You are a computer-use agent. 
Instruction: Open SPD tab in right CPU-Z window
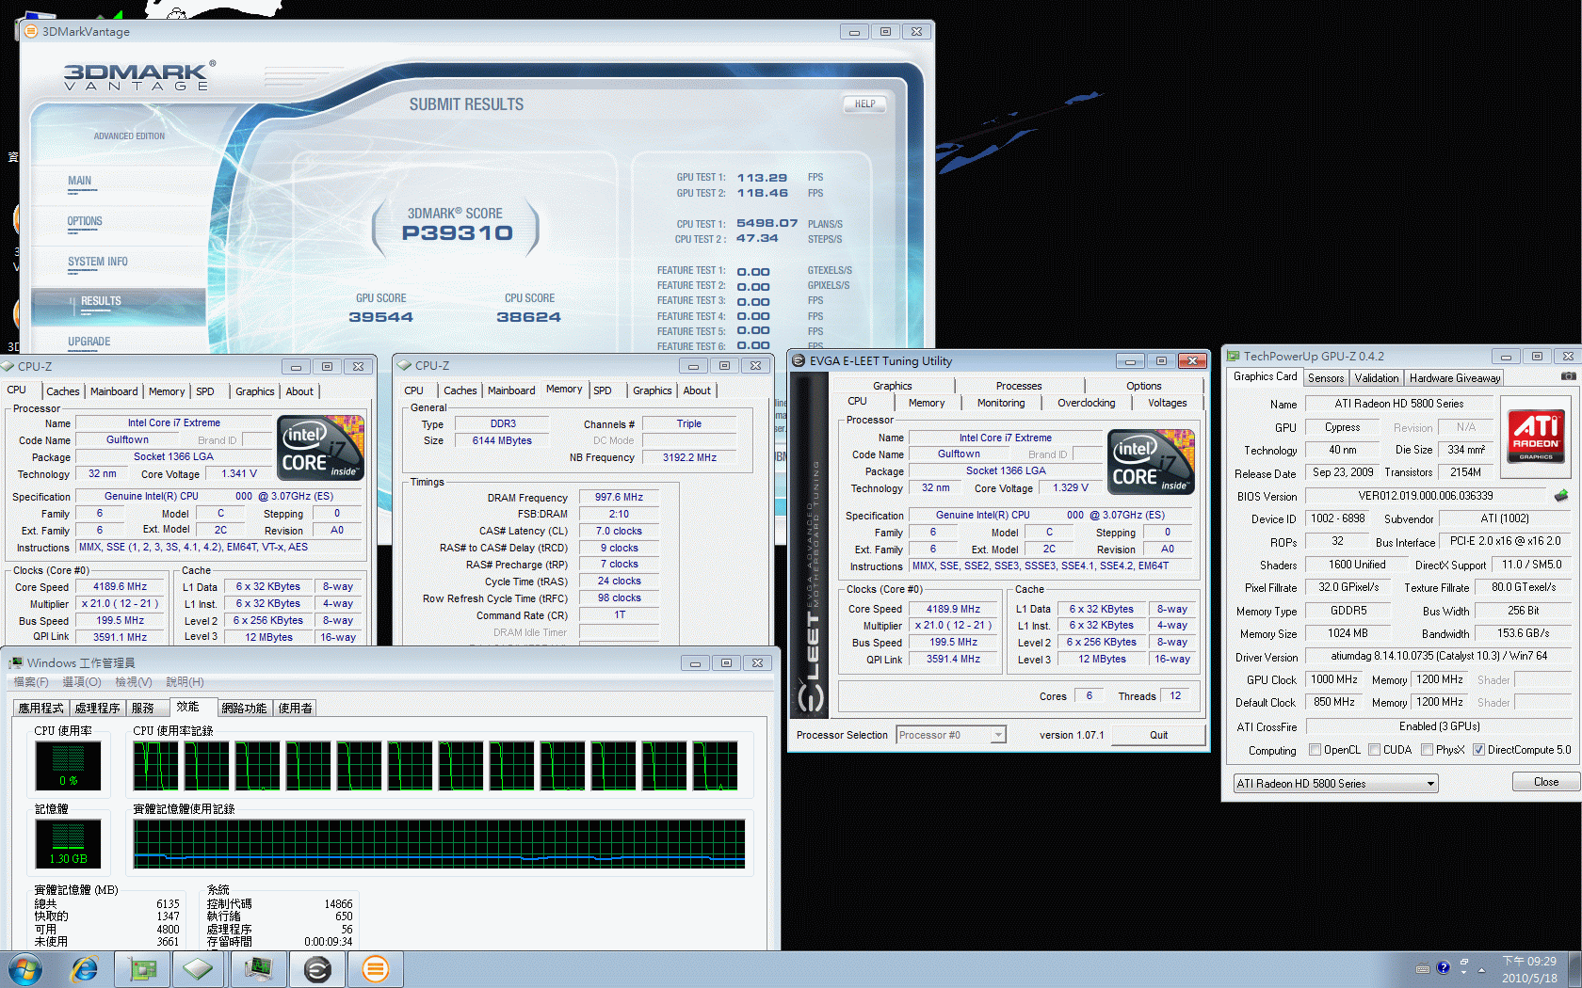click(x=603, y=390)
